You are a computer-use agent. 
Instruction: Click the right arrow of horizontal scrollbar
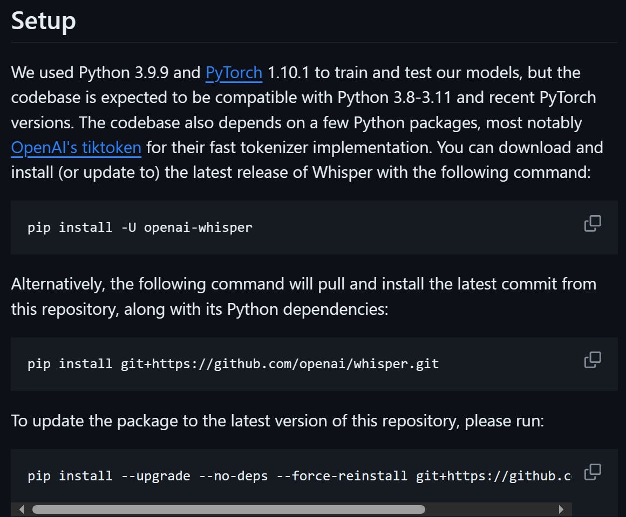click(561, 509)
